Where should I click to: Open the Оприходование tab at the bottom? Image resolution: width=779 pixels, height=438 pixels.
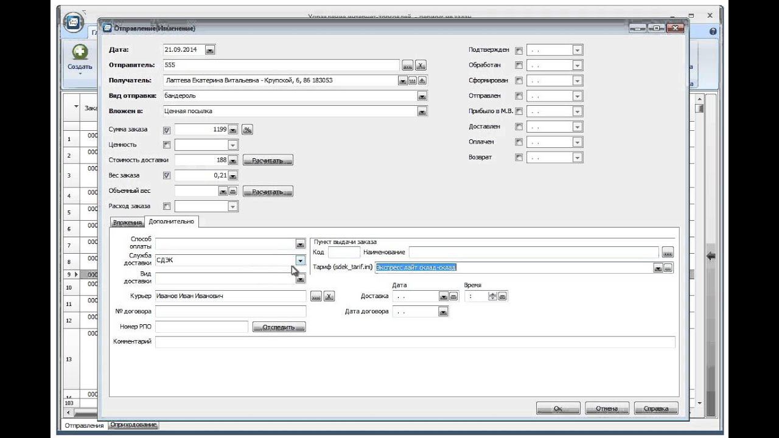(x=134, y=425)
